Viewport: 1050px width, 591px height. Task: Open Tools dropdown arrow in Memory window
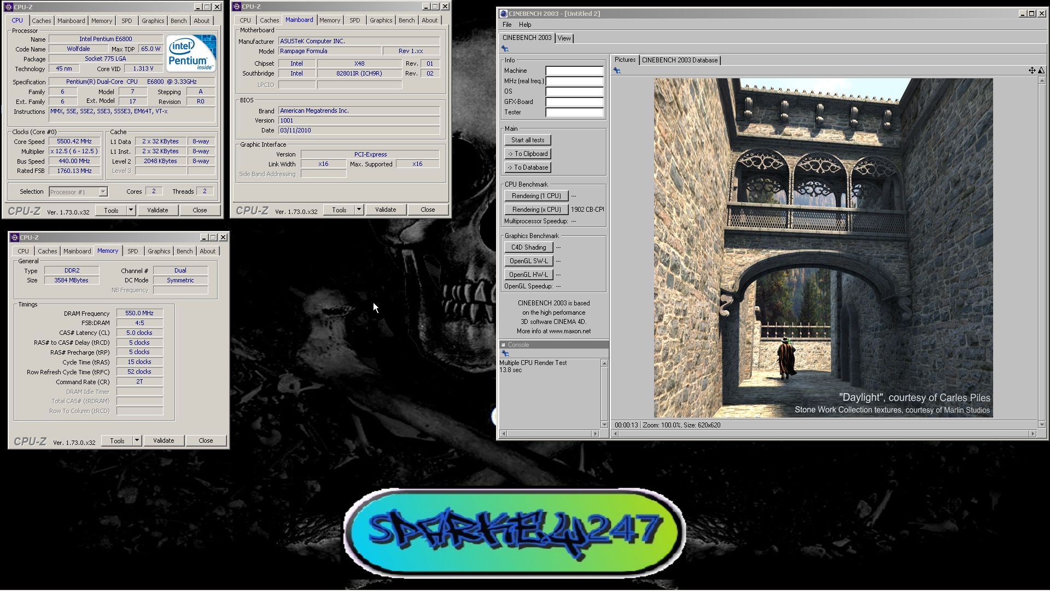tap(137, 441)
